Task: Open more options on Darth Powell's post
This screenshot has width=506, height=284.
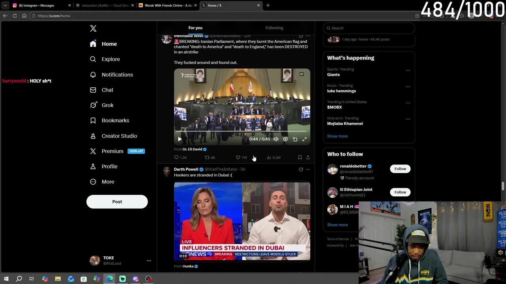Action: coord(308,170)
